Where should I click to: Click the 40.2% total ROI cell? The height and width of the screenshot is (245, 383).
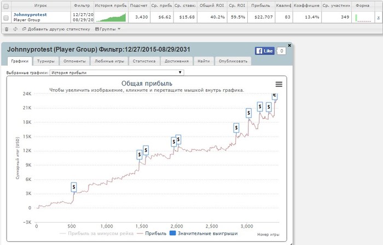[x=212, y=17]
